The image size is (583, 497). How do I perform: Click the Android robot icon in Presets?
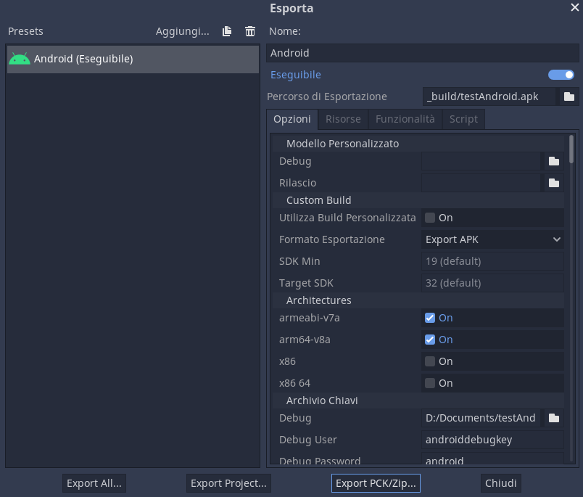pos(19,59)
